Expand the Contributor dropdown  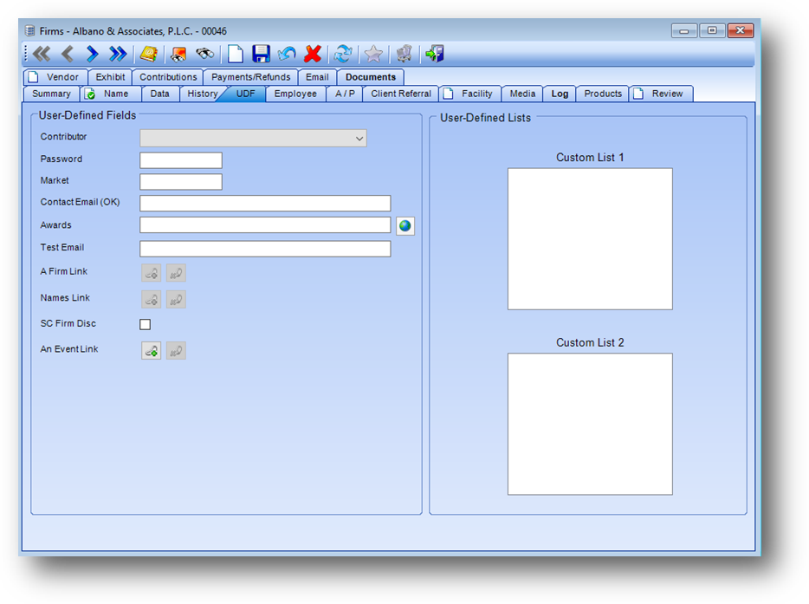pyautogui.click(x=359, y=139)
